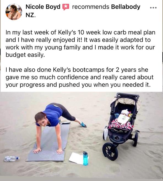
Task: Open Nicole Boyd's profile picture
Action: pyautogui.click(x=14, y=12)
